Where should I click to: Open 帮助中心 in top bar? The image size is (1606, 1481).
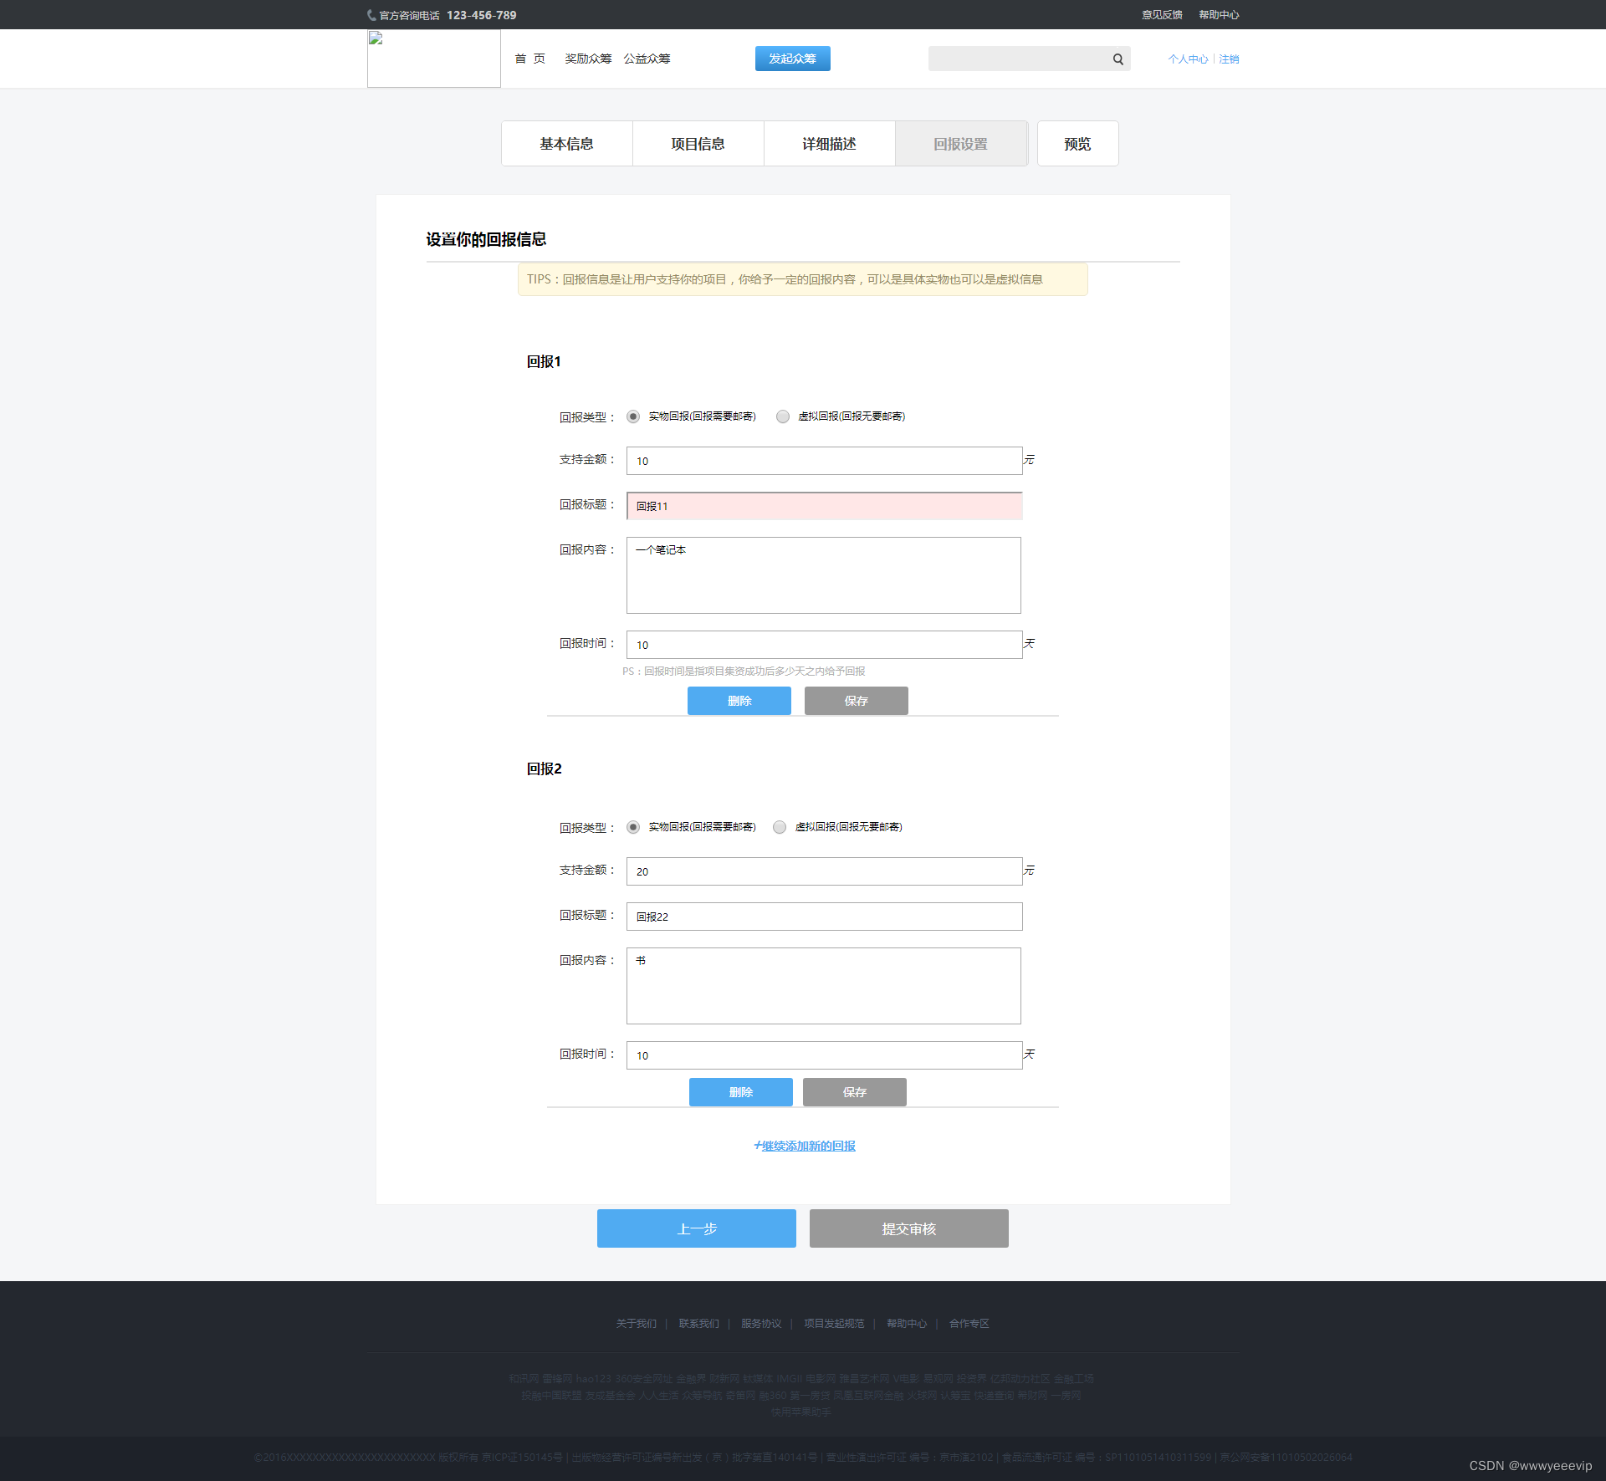(x=1219, y=15)
